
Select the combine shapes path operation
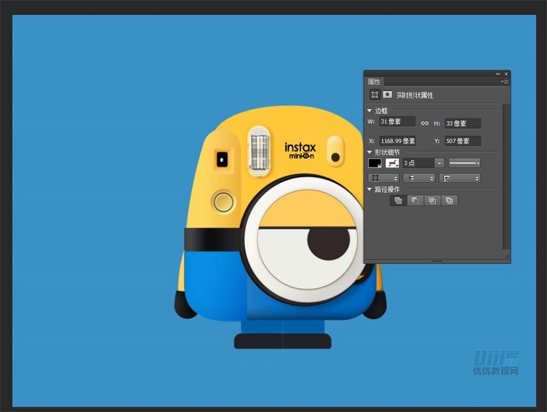coord(397,200)
